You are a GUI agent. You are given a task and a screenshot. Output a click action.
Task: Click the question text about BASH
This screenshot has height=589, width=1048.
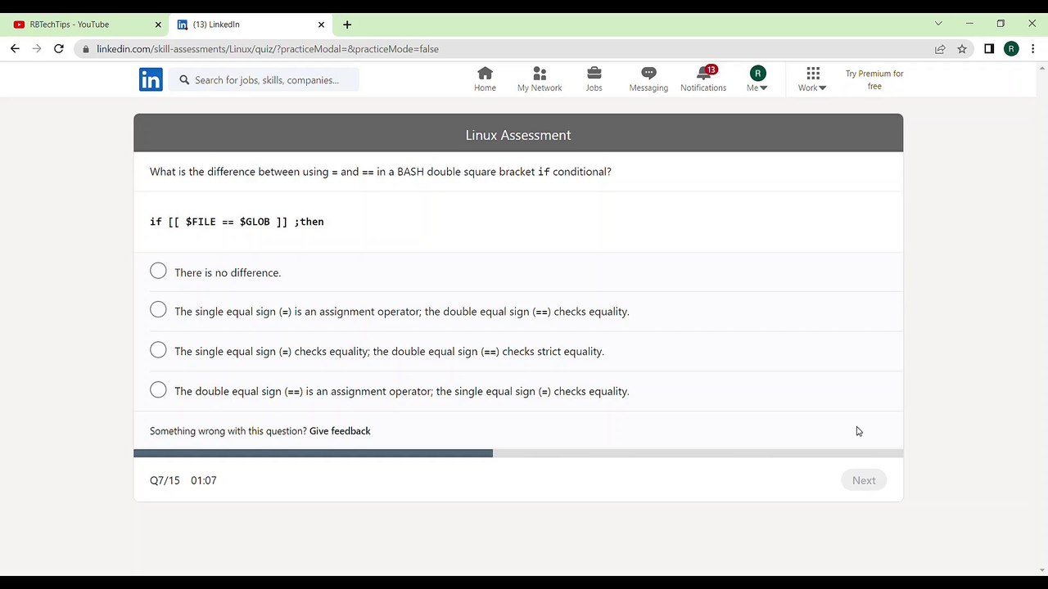pos(381,172)
